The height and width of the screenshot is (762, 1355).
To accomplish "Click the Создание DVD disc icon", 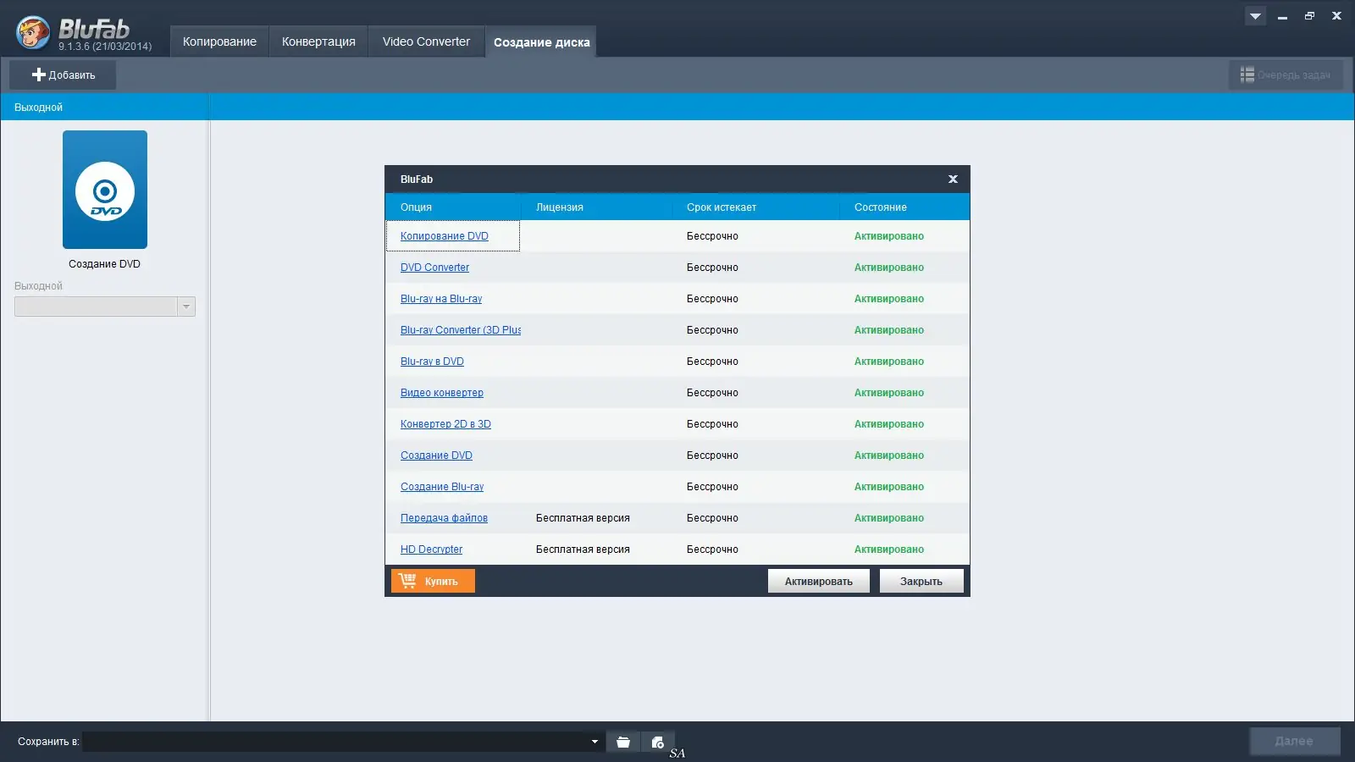I will click(105, 190).
